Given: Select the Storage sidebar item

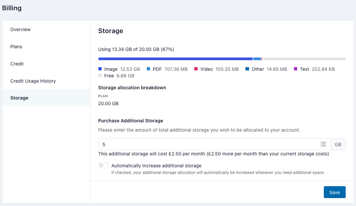Looking at the screenshot, I should point(46,98).
